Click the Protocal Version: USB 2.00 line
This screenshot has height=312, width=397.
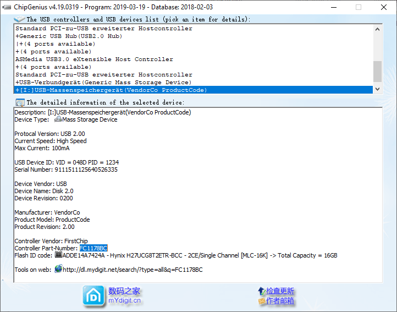tap(49, 134)
